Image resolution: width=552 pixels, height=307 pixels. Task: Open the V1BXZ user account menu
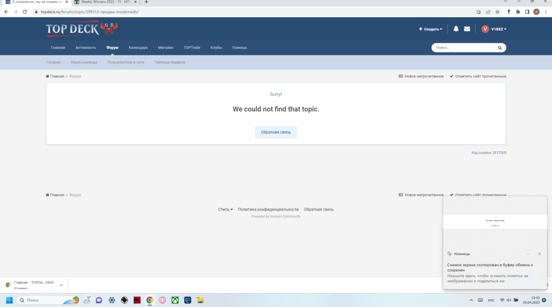[494, 29]
